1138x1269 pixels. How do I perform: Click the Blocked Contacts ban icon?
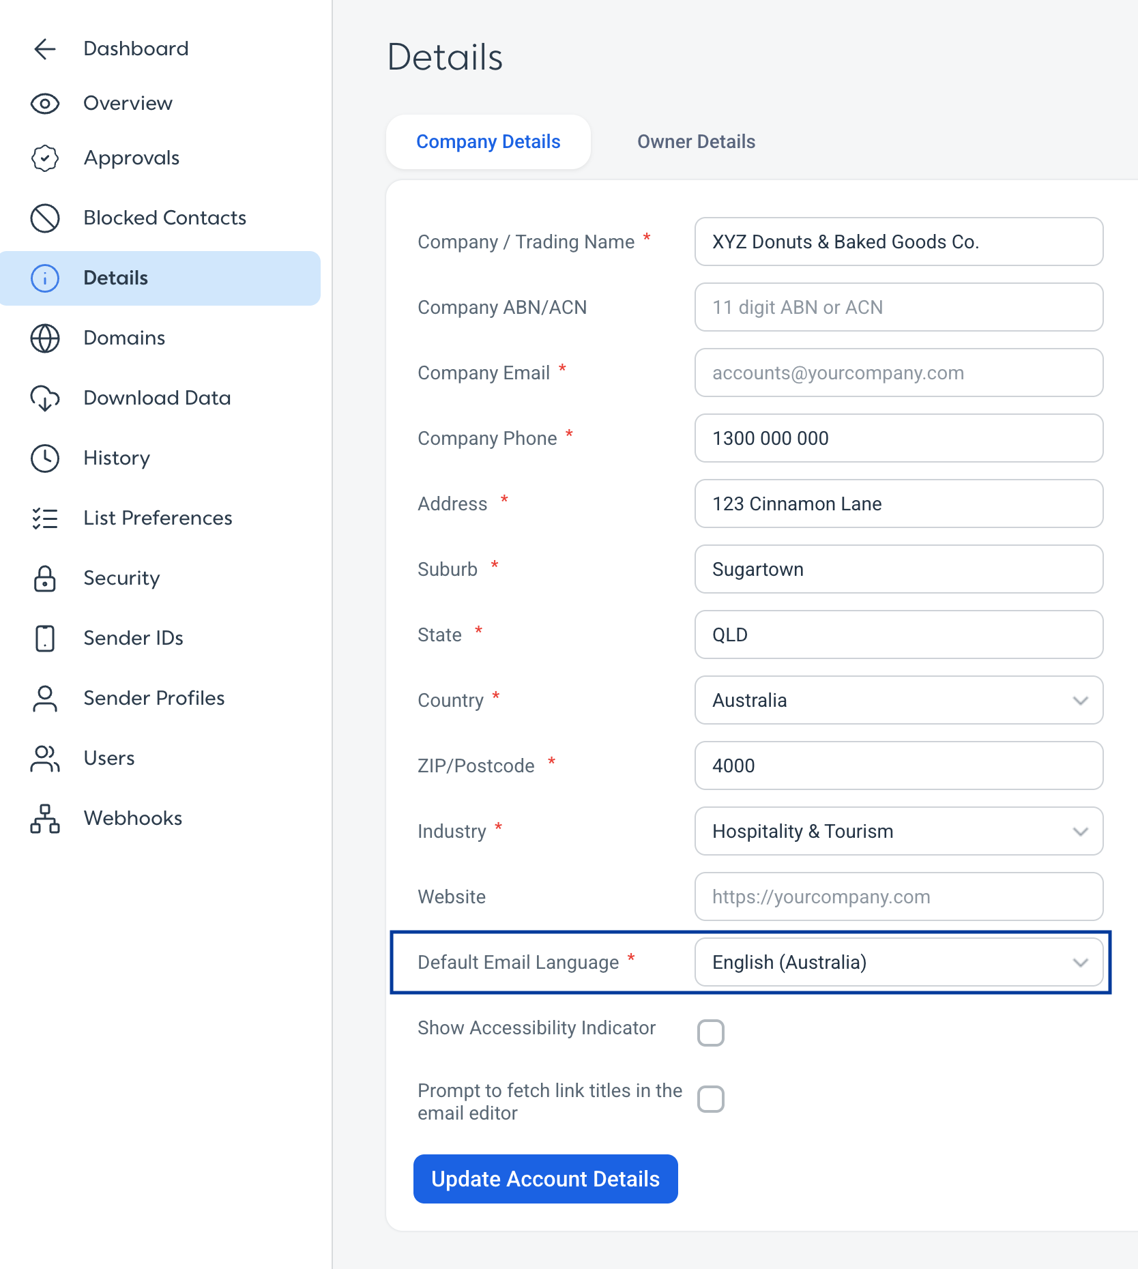[x=45, y=218]
